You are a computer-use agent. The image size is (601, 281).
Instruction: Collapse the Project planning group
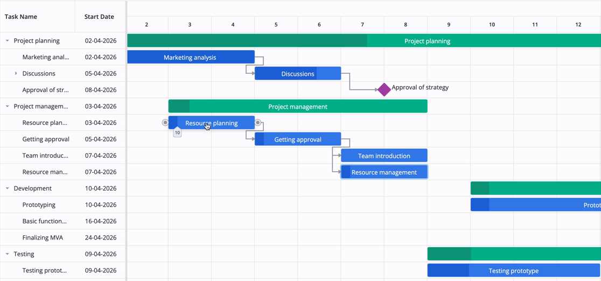[x=8, y=40]
